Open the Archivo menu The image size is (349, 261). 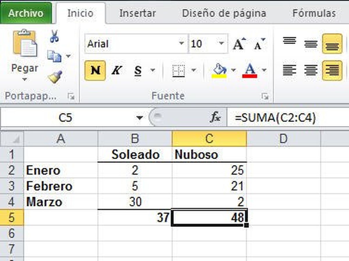26,13
